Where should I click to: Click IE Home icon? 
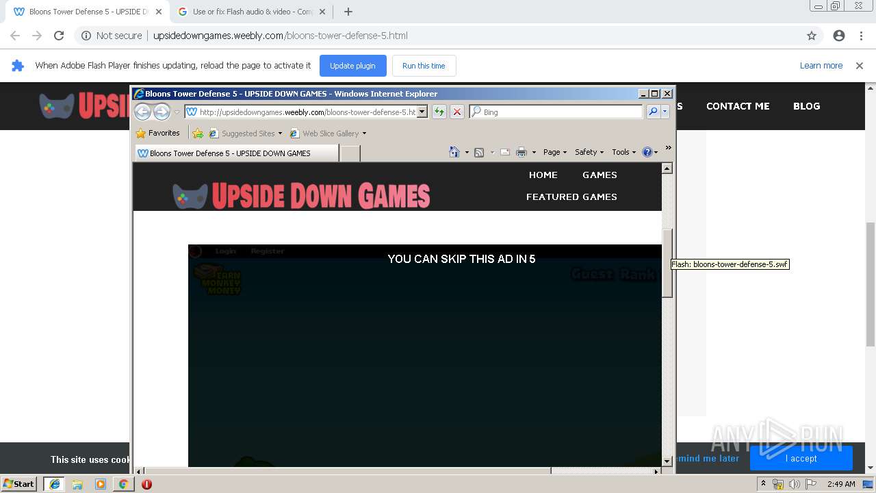click(454, 152)
